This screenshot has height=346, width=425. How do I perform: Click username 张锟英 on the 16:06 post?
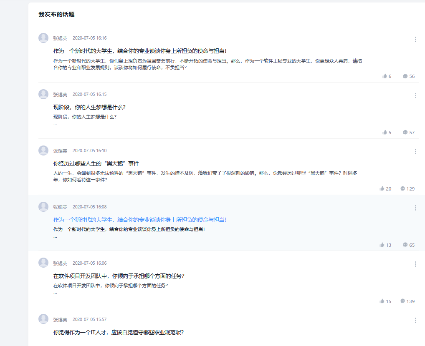60,263
